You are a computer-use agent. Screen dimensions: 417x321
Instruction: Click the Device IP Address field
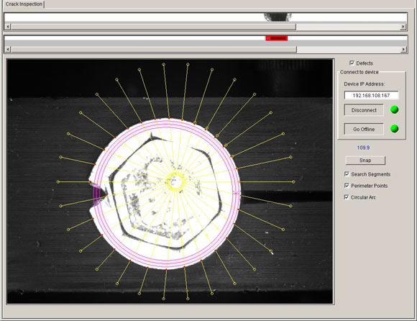[x=371, y=95]
